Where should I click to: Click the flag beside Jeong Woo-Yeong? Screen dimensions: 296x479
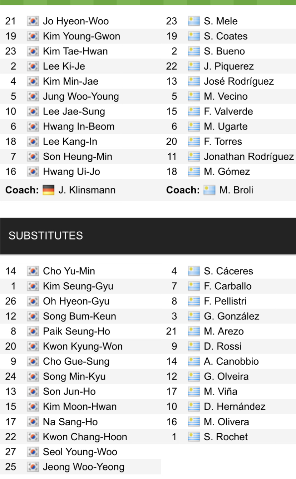coord(33,467)
